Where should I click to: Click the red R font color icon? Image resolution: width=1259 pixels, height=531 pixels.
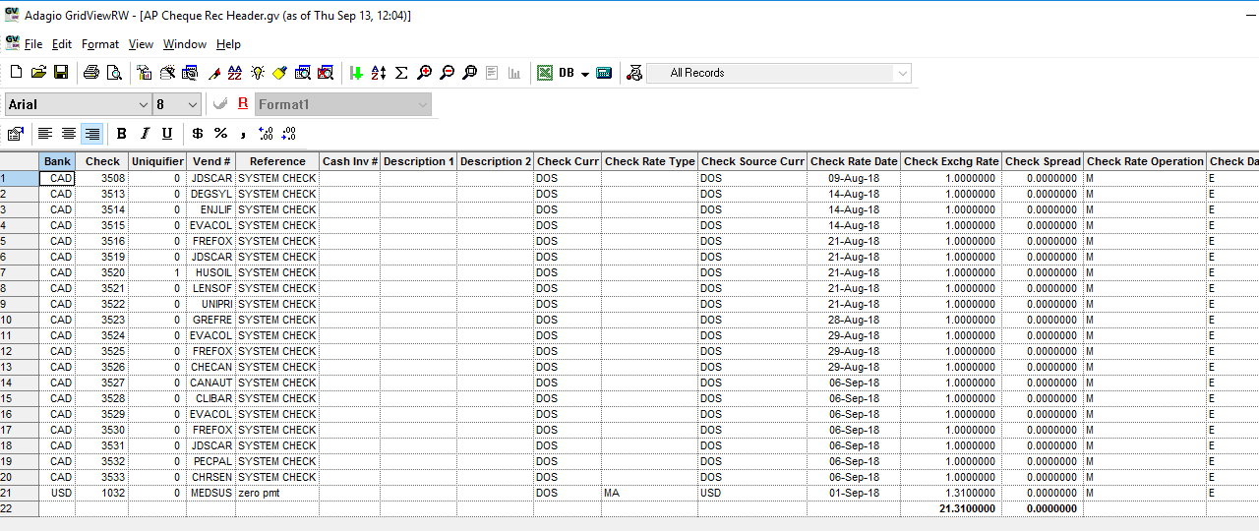(x=243, y=104)
